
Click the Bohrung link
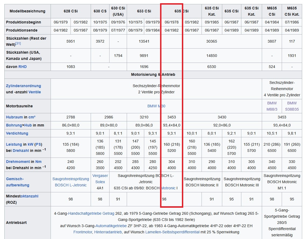pos(14,125)
